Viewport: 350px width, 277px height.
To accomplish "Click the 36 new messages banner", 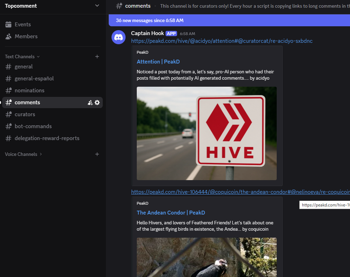I will click(x=229, y=21).
